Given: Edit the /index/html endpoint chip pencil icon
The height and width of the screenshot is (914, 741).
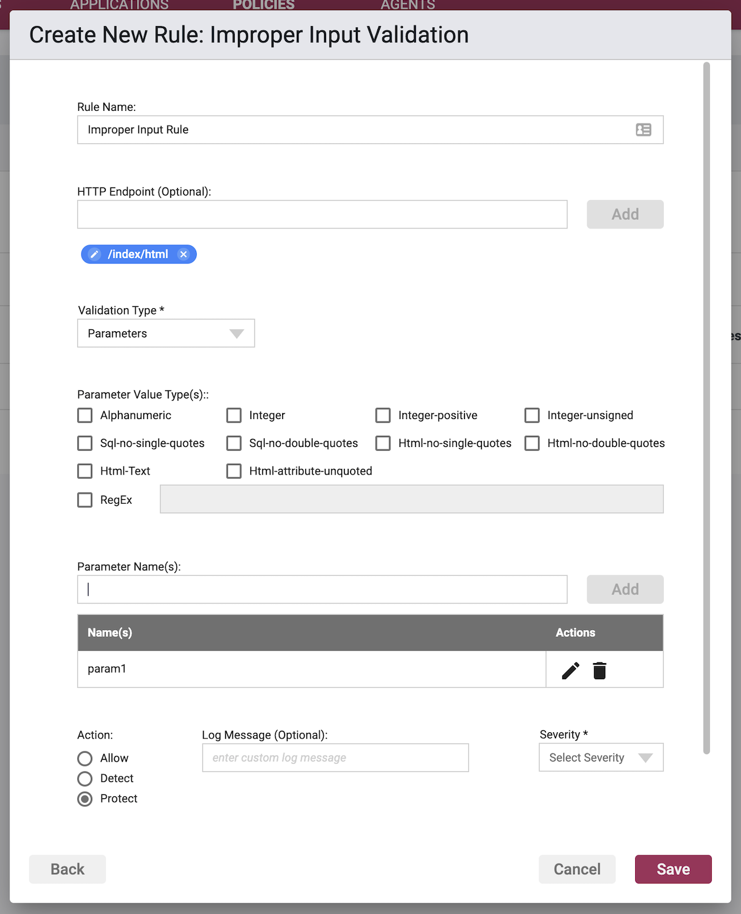Looking at the screenshot, I should tap(94, 254).
